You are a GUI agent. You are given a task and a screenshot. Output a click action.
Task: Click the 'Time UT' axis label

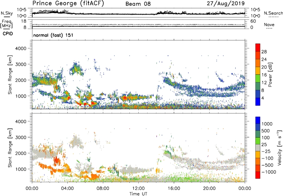click(138, 194)
